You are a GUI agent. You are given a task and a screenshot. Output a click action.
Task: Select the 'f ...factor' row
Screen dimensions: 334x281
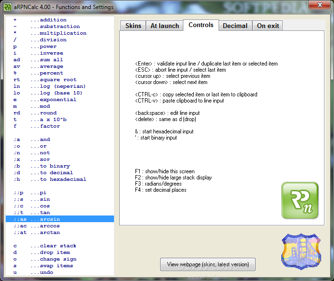[60, 126]
